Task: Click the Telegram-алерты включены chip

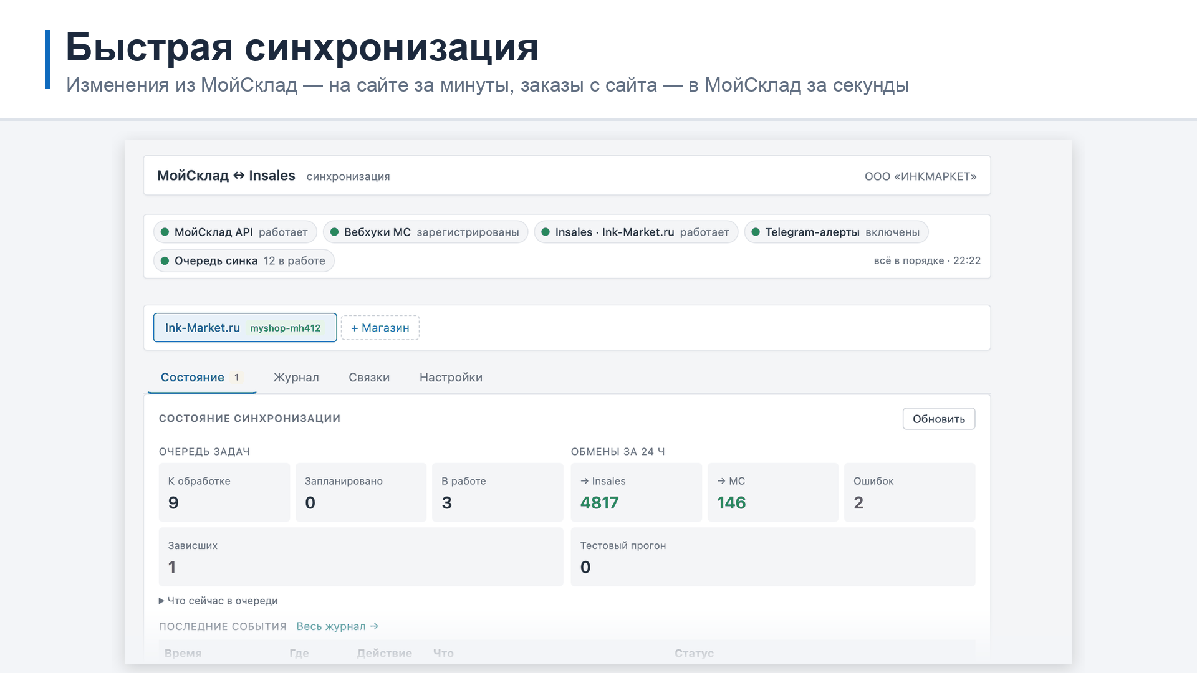Action: pyautogui.click(x=837, y=232)
